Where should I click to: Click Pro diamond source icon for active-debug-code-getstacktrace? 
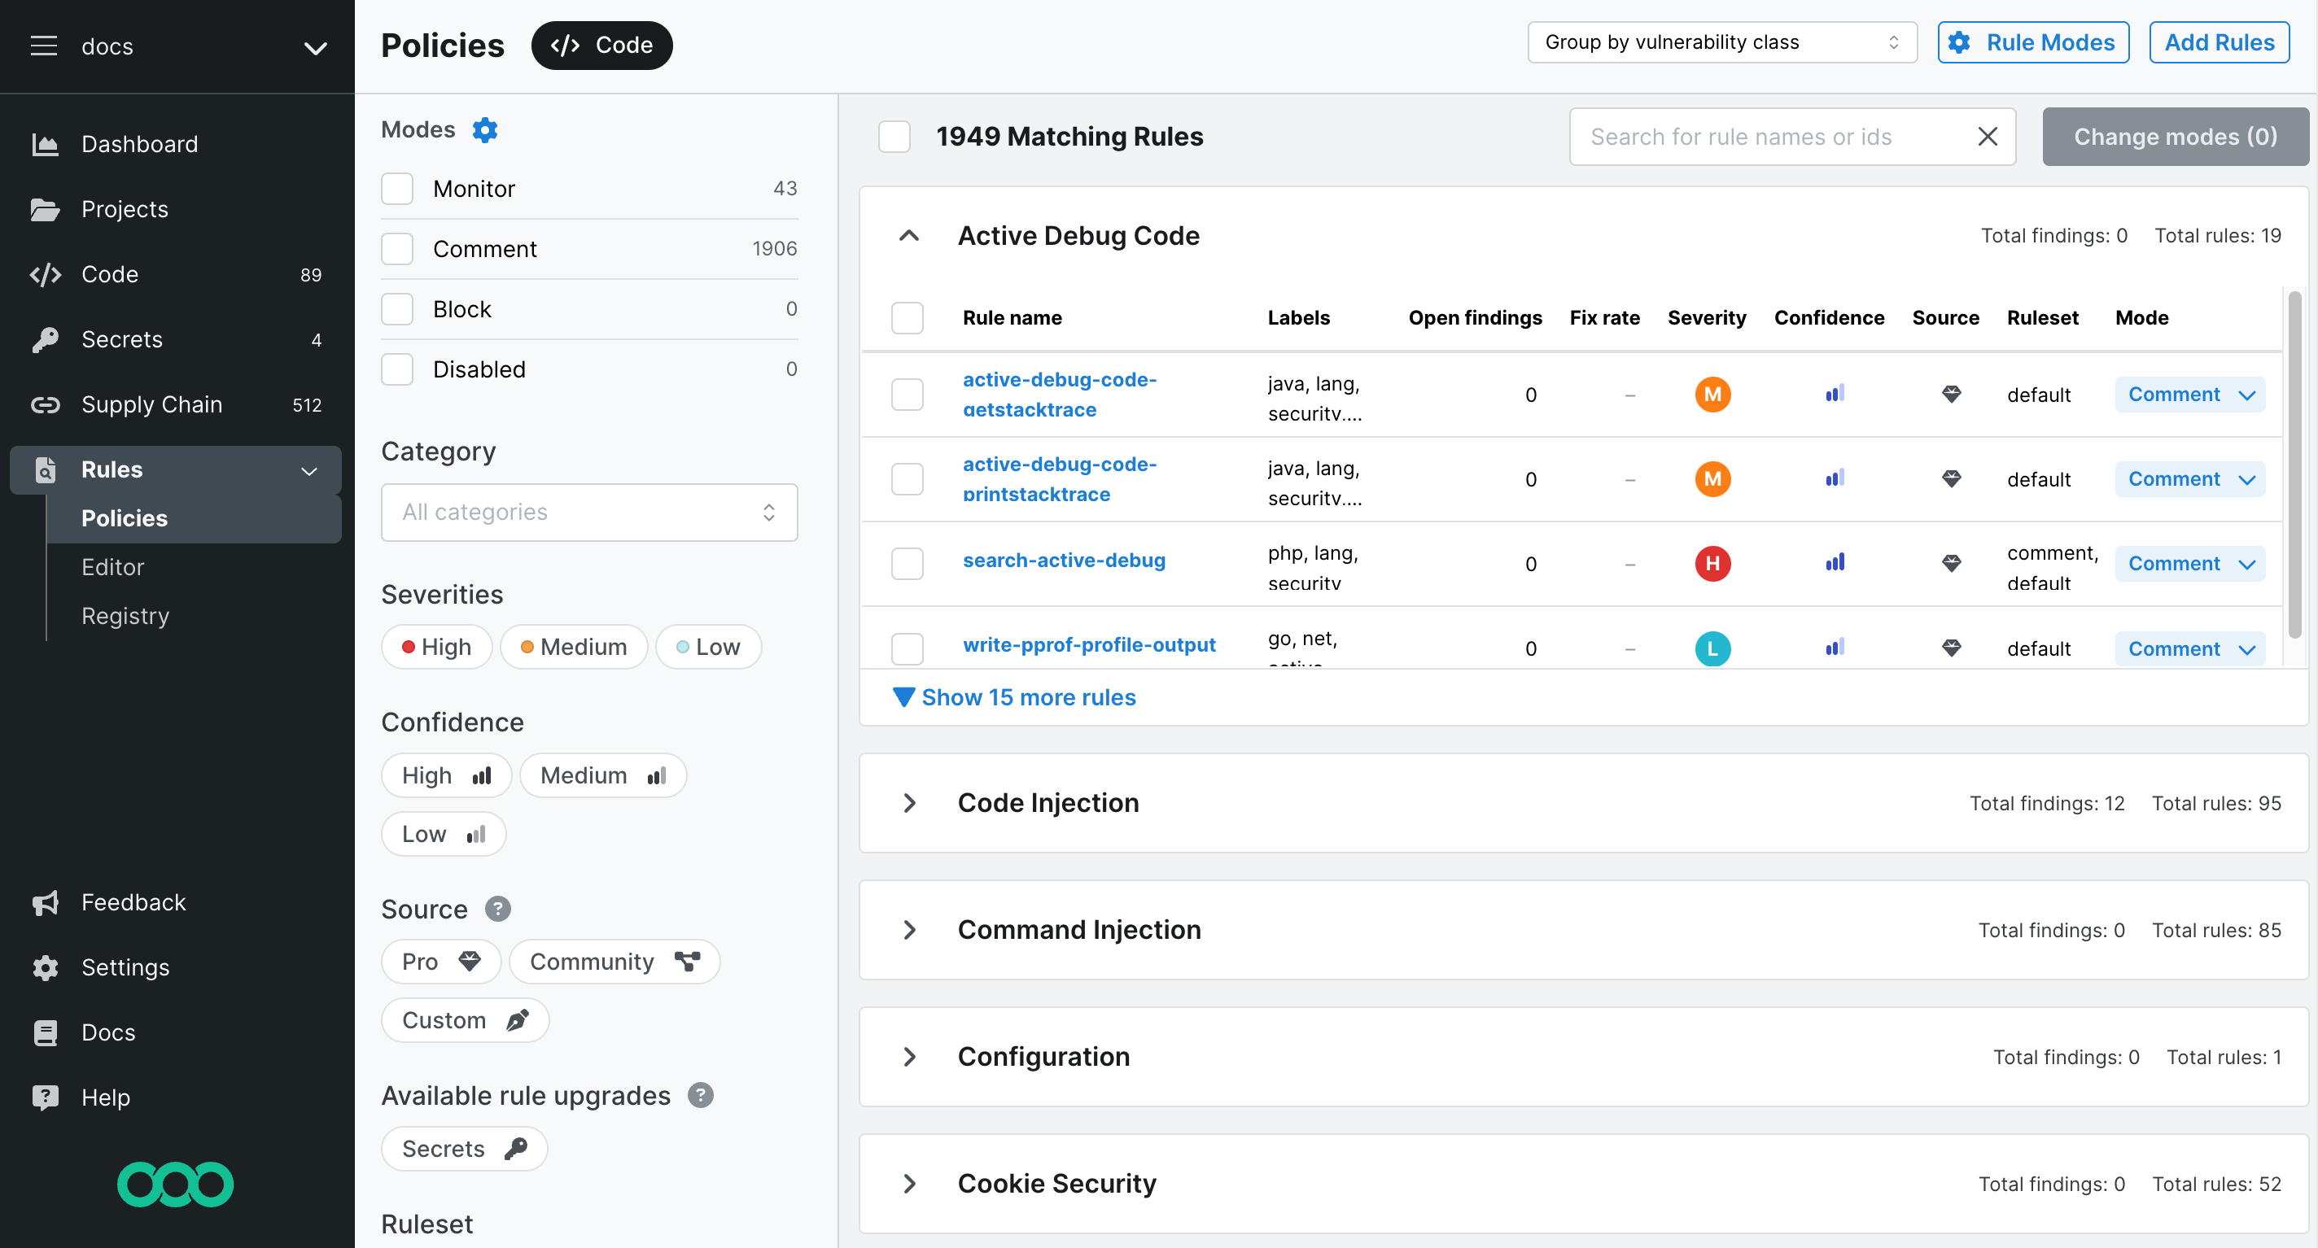[x=1951, y=394]
